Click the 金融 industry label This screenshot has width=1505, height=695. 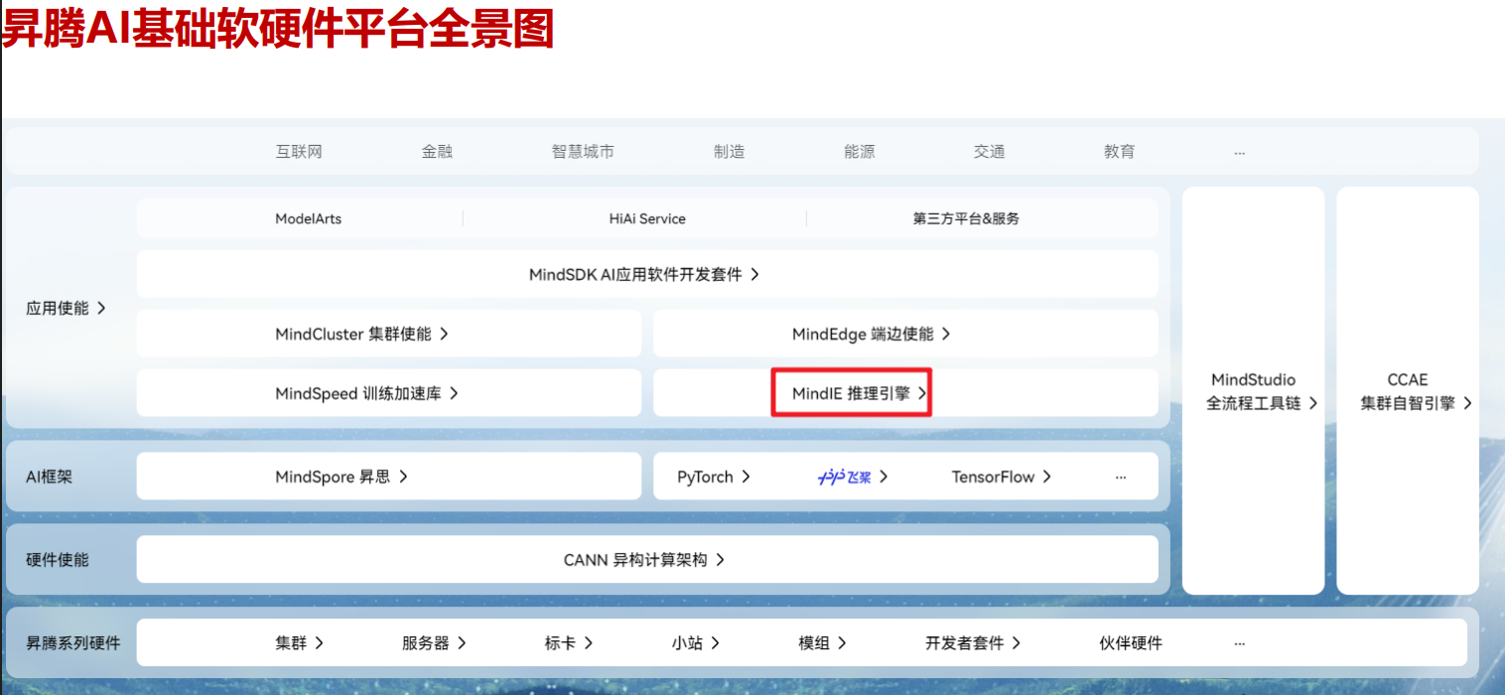click(x=437, y=152)
